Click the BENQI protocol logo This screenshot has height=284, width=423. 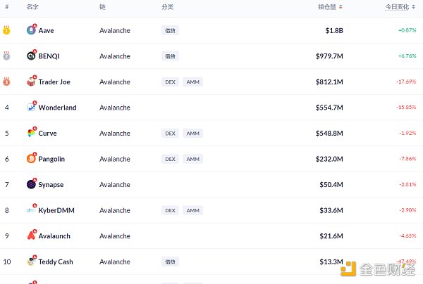31,56
